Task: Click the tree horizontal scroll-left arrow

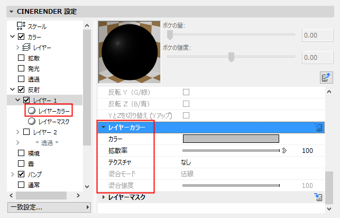Action: 11,195
